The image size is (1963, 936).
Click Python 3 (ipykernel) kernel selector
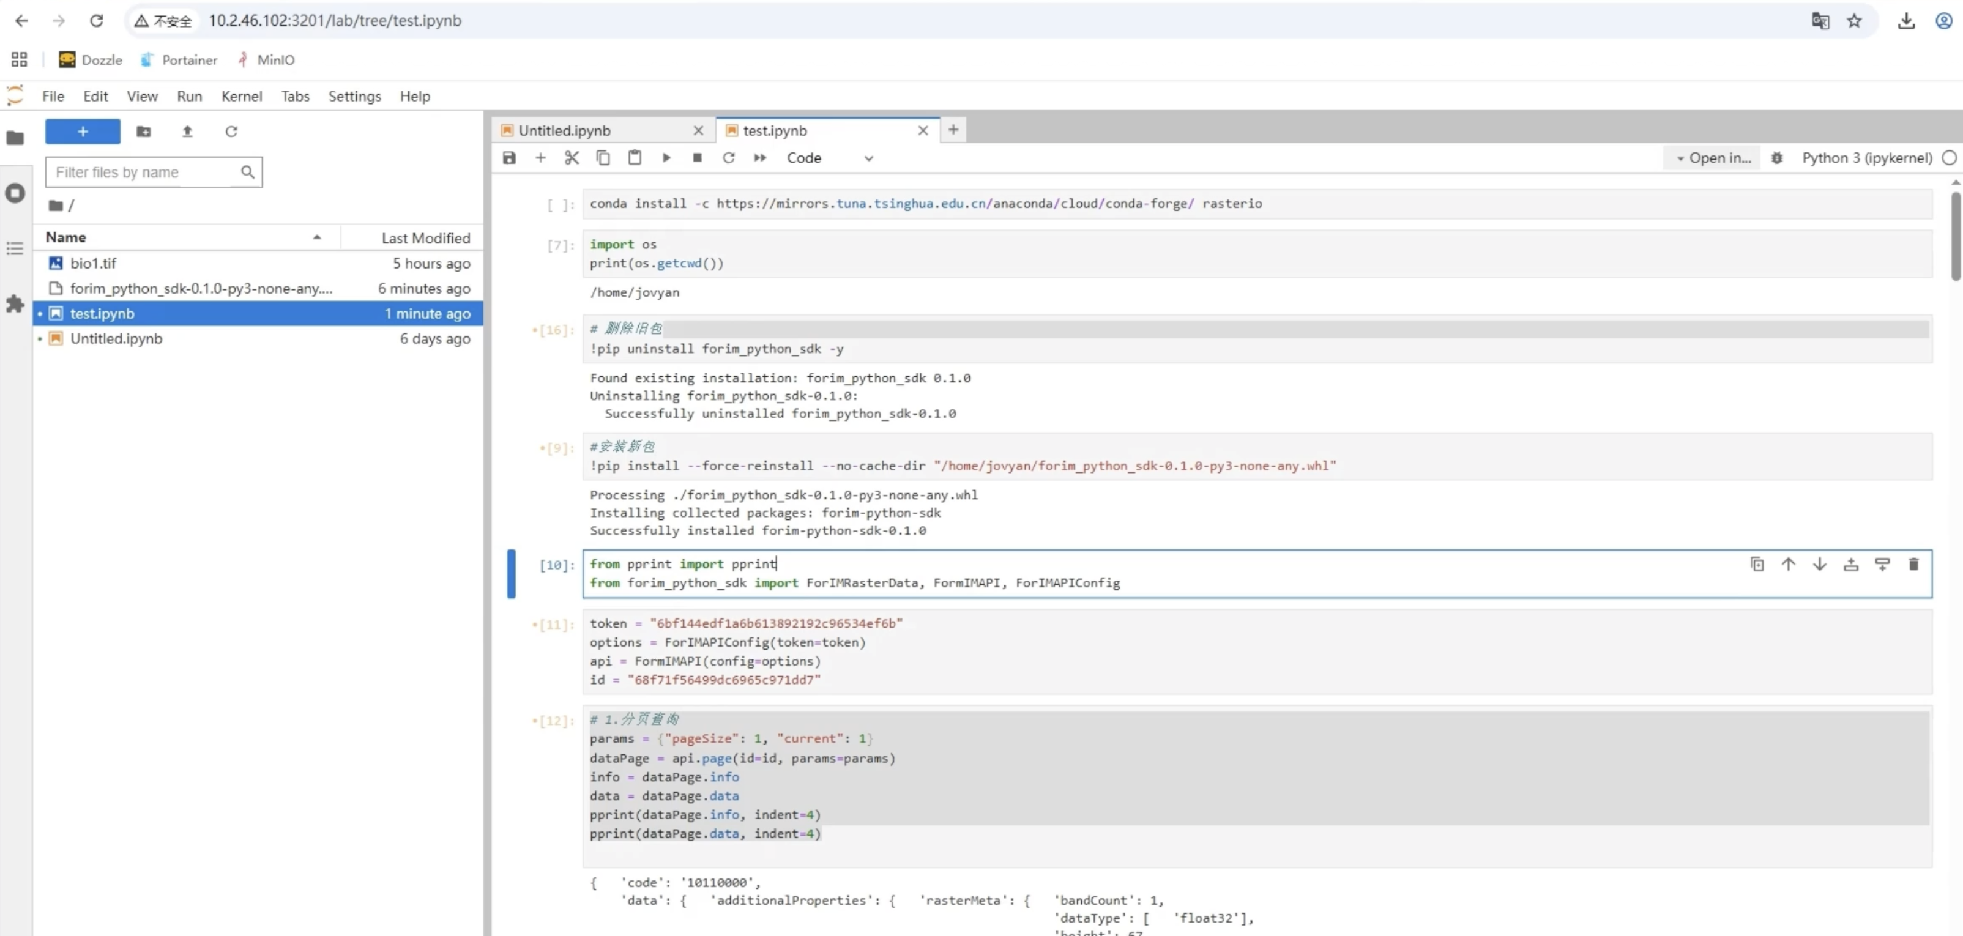[1866, 158]
